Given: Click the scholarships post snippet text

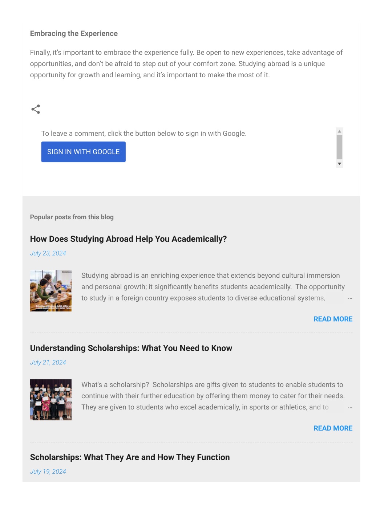Looking at the screenshot, I should pyautogui.click(x=213, y=396).
